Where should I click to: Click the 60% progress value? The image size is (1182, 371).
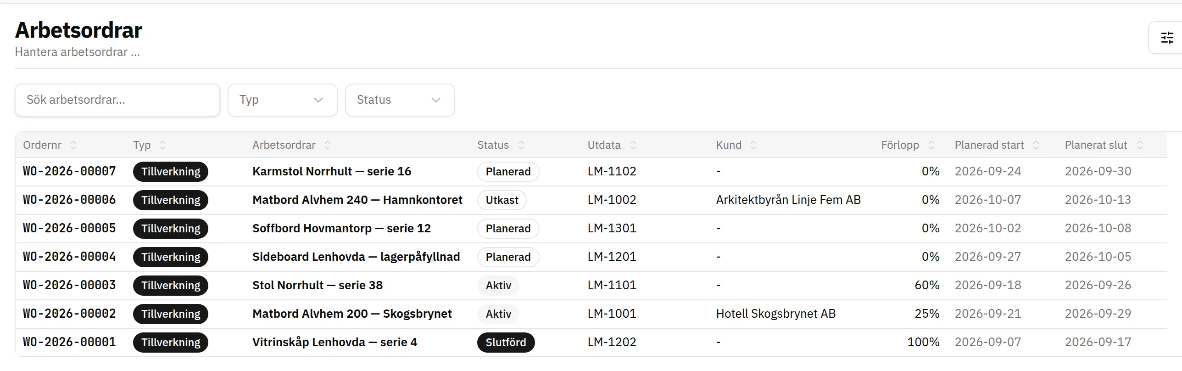[x=927, y=285]
